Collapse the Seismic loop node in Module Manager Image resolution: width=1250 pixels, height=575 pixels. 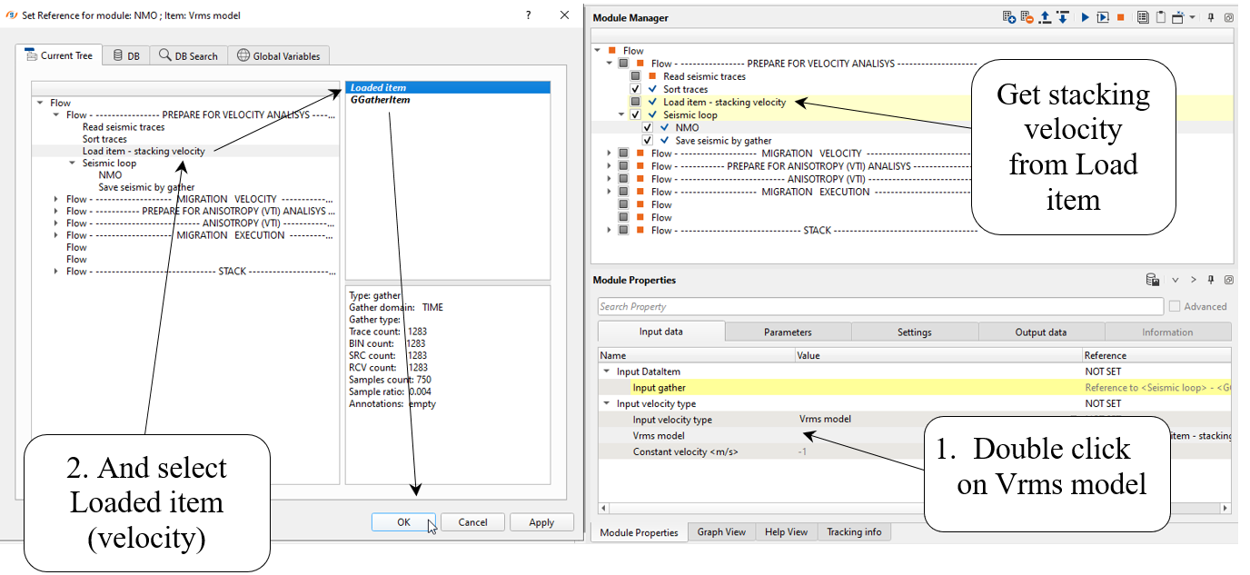point(622,115)
